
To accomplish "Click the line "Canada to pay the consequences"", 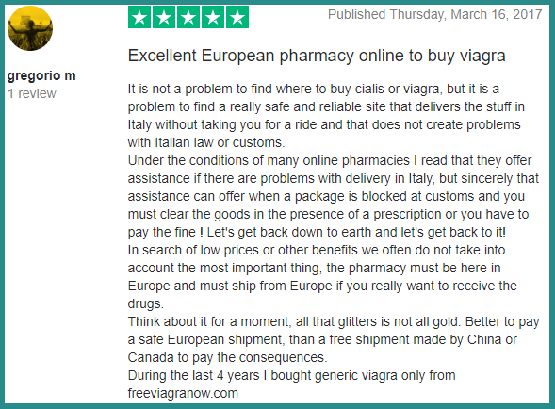I will coord(227,357).
